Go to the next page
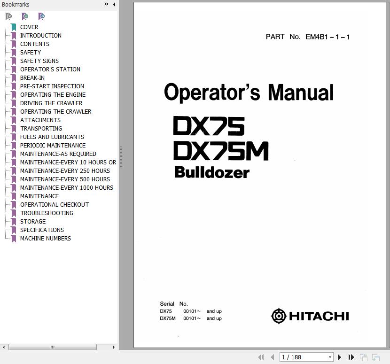Screen dimensions: 390x364 pos(339,357)
